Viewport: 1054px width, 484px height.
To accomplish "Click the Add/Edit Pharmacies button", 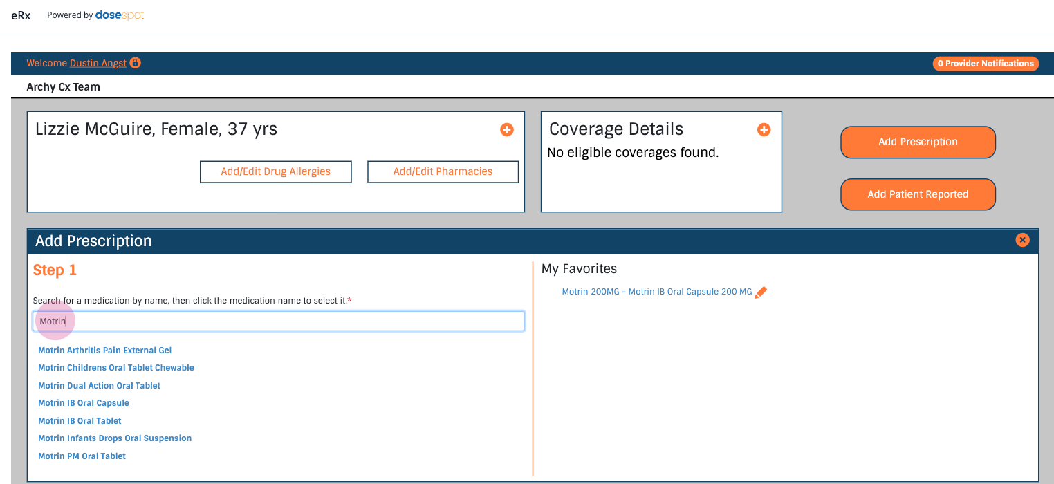I will tap(443, 171).
